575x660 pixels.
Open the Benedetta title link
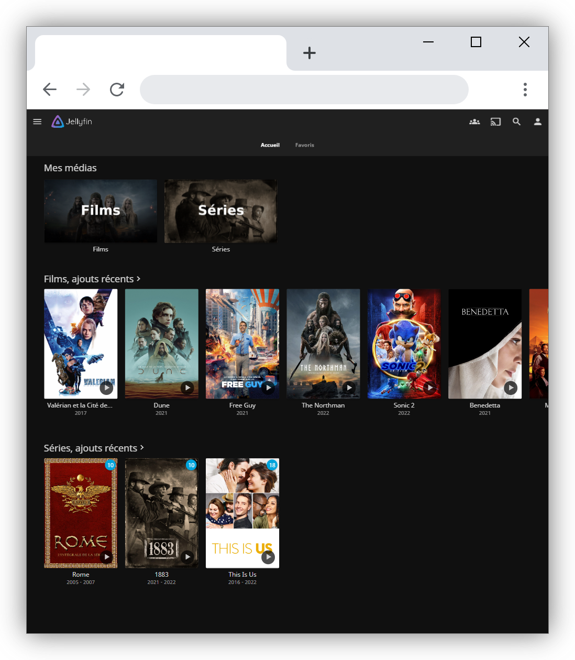click(484, 405)
